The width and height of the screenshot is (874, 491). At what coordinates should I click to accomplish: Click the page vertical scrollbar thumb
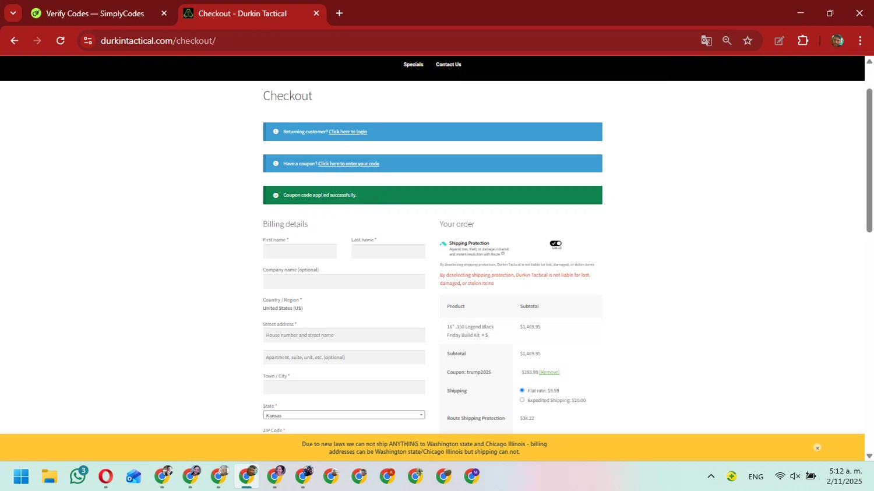click(869, 160)
